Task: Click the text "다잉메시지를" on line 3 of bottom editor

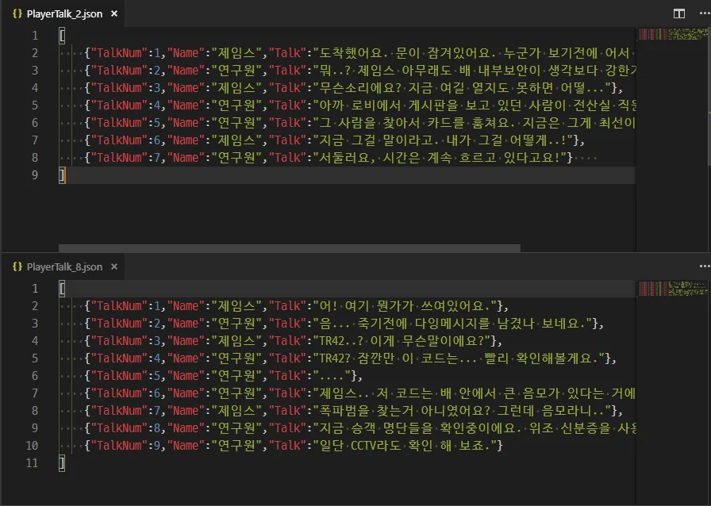Action: click(x=452, y=324)
